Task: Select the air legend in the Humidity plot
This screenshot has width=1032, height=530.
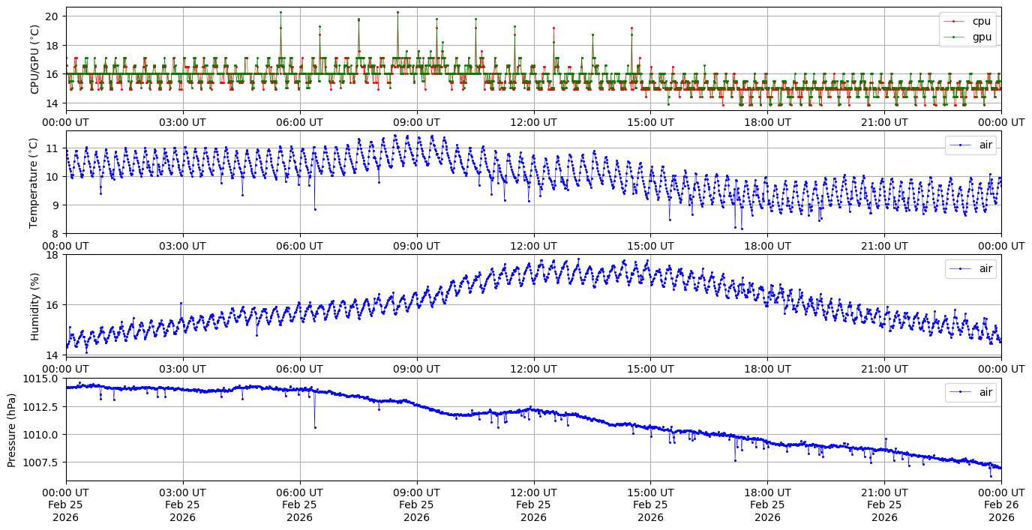Action: click(x=972, y=268)
